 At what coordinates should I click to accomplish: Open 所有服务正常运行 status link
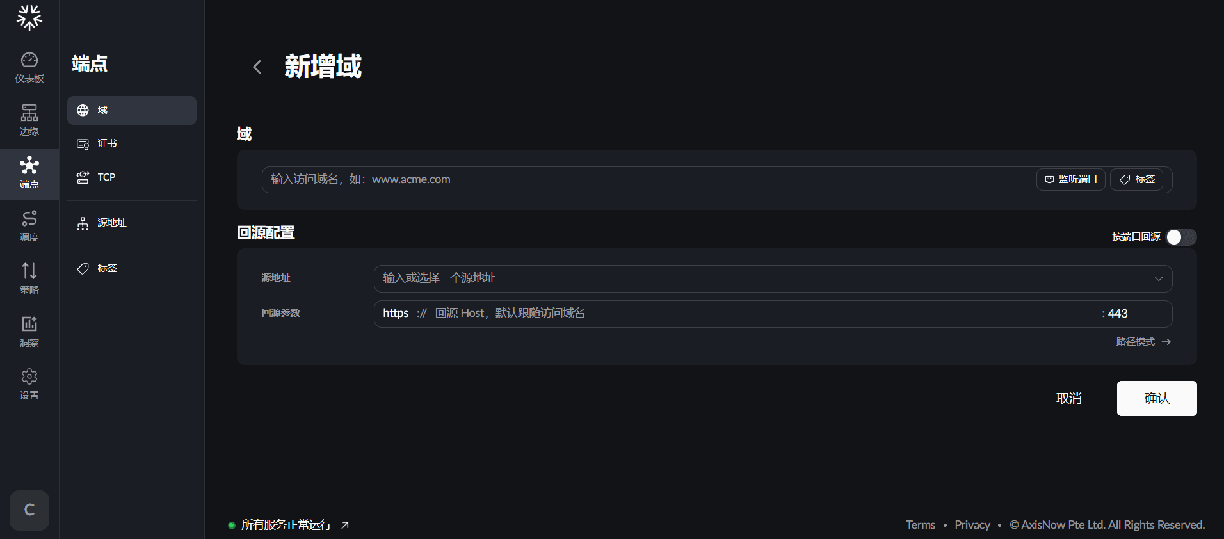(x=286, y=525)
